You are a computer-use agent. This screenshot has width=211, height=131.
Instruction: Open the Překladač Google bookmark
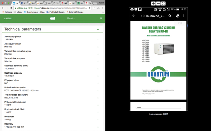[x=56, y=12]
